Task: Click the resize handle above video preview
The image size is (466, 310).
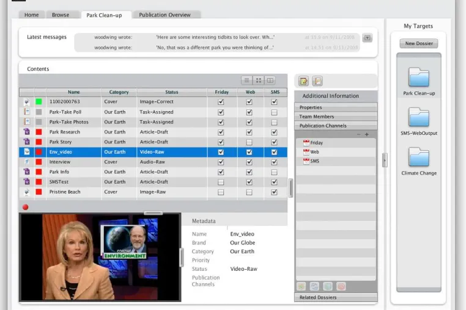Action: coord(153,213)
